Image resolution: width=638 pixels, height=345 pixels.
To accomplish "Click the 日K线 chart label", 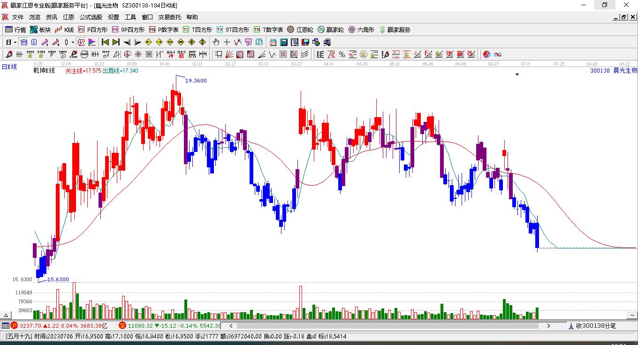I will (9, 67).
